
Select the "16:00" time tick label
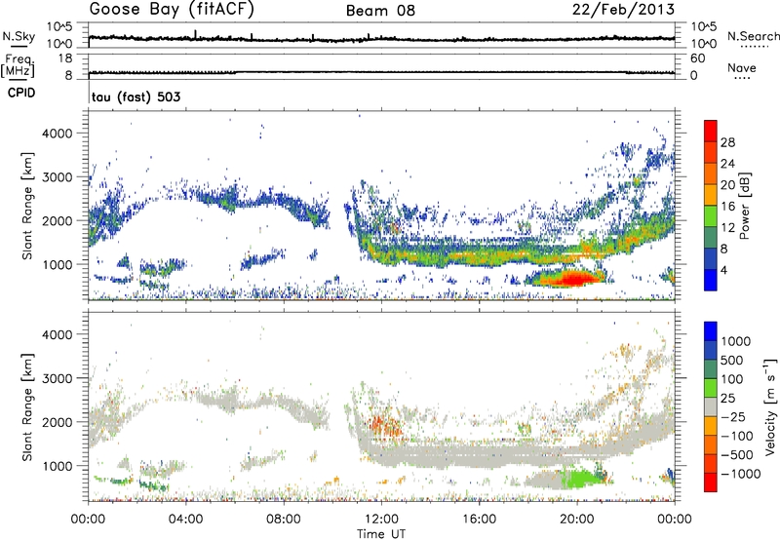[x=479, y=520]
